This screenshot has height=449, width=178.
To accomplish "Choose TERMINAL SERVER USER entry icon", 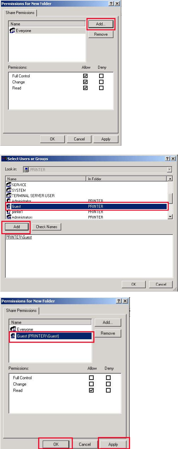I will pos(9,195).
